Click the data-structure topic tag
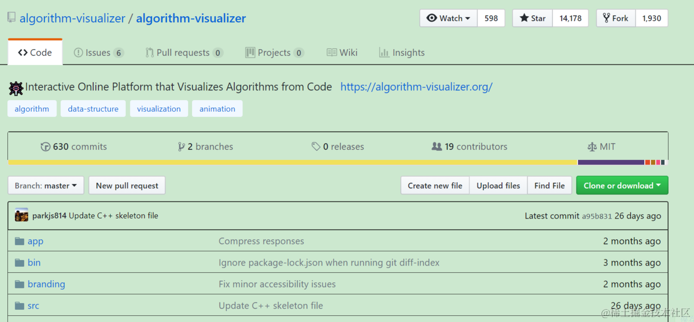Viewport: 694px width, 322px height. point(93,108)
